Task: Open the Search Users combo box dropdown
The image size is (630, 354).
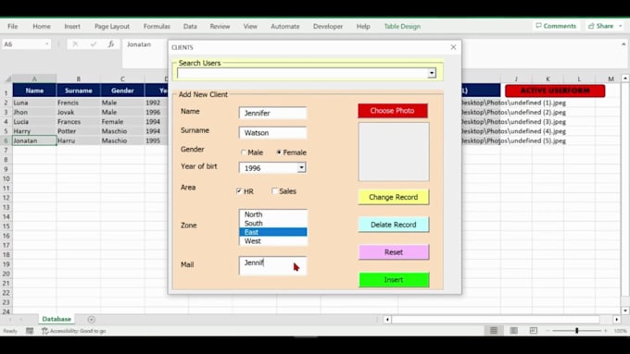Action: tap(432, 73)
